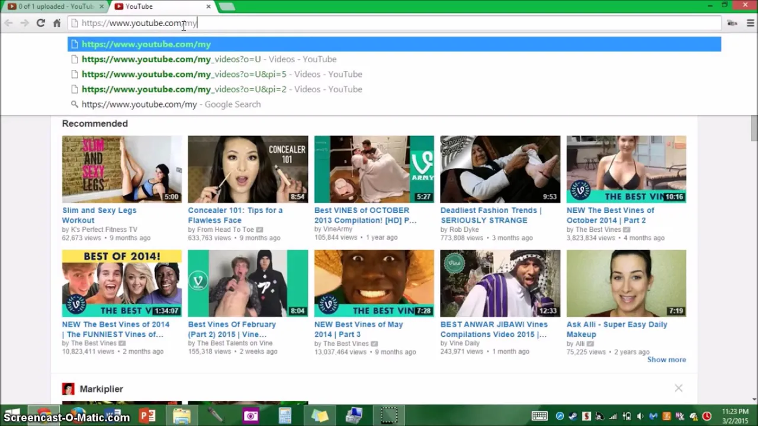The height and width of the screenshot is (426, 758).
Task: Open a new tab with the new-tab button
Action: coord(227,7)
